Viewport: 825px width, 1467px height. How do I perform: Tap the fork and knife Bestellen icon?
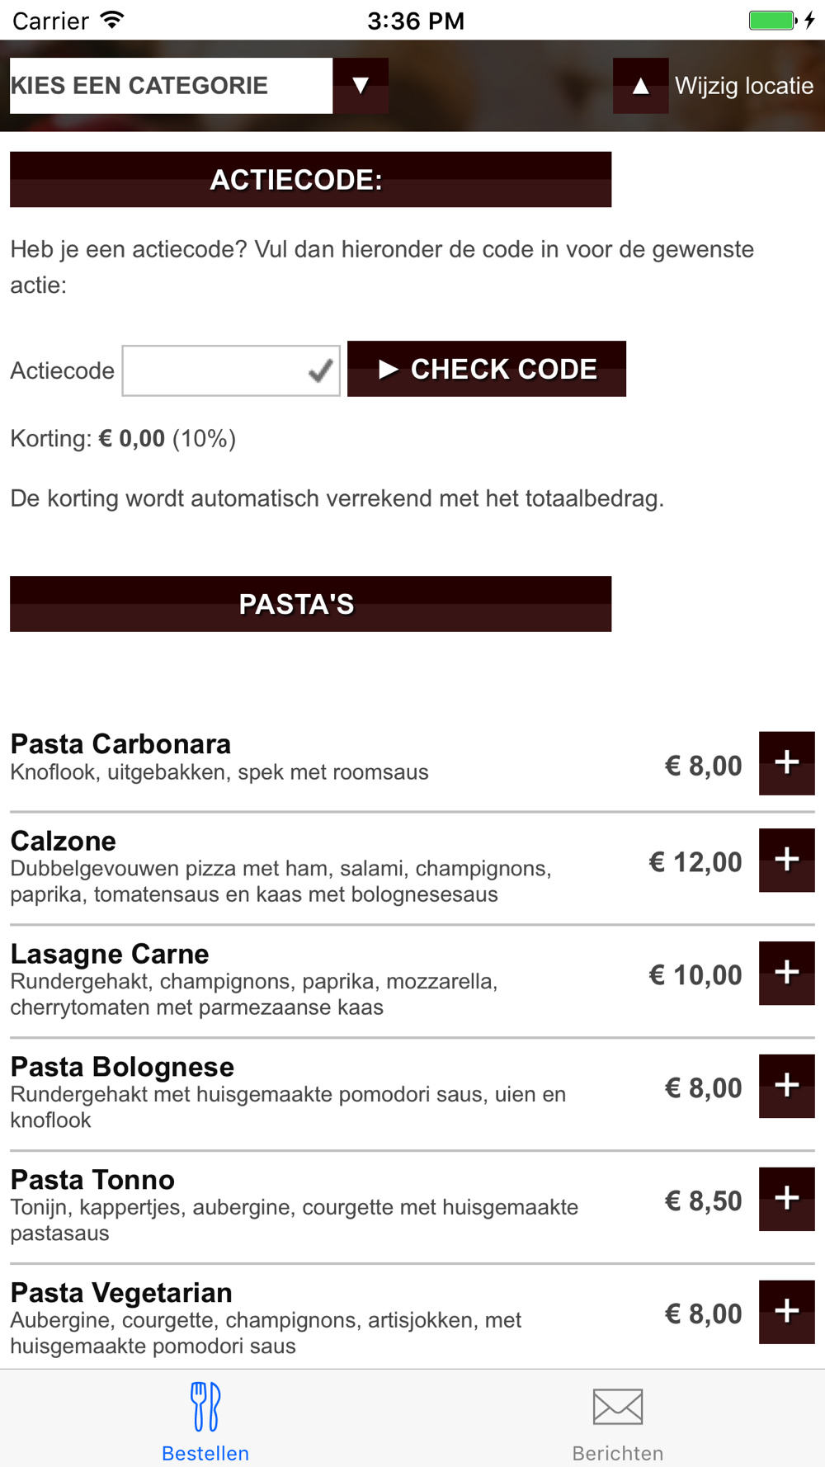(205, 1407)
